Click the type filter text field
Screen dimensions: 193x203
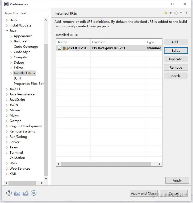click(x=26, y=13)
